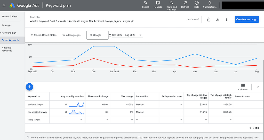Click the $150.00 high bid value

227,104
